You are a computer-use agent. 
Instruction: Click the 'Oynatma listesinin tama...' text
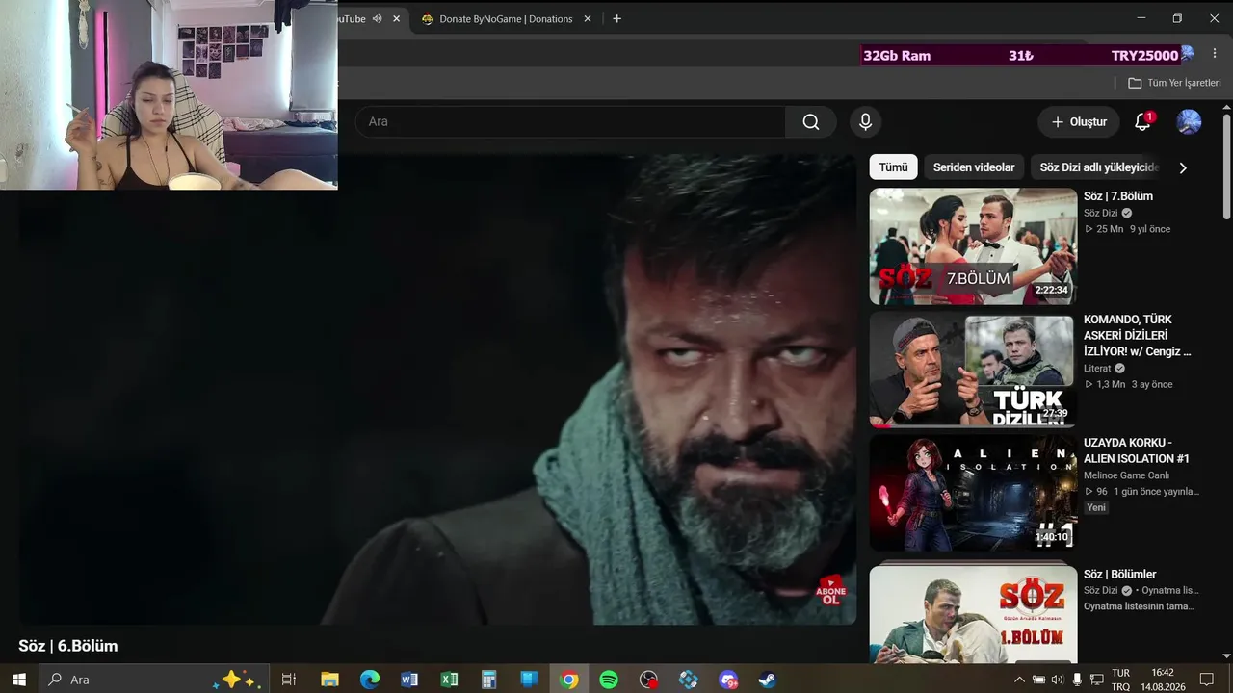[x=1139, y=606]
